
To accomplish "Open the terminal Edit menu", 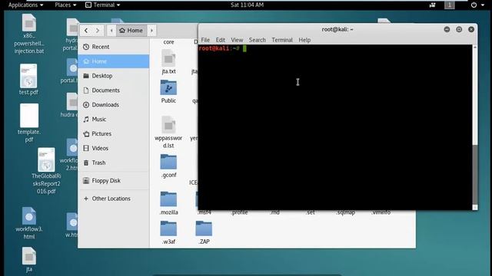I will tap(221, 40).
